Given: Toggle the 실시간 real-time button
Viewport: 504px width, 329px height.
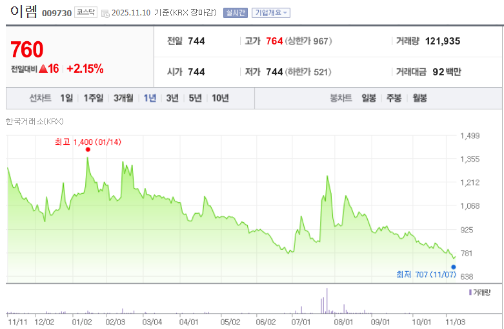Looking at the screenshot, I should tap(236, 13).
